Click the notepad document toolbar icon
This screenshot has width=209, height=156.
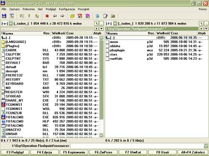(x=105, y=16)
